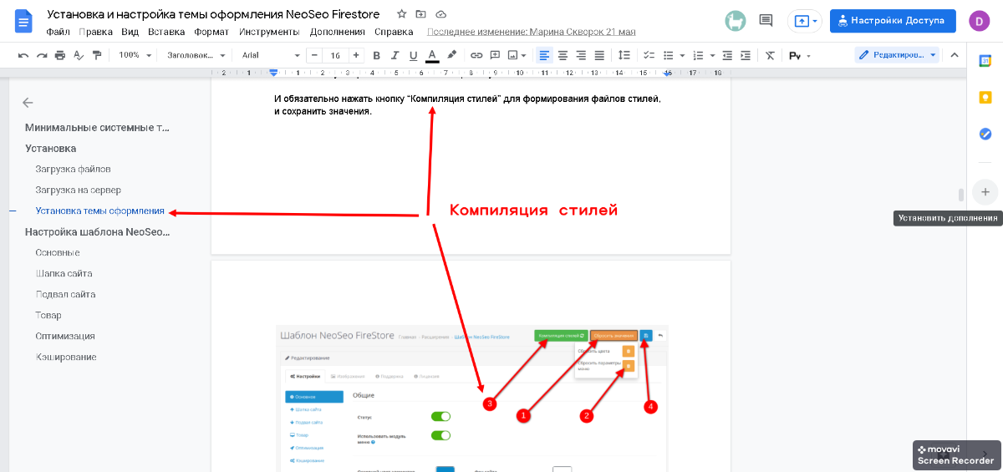Click the Настройки Доступа button
This screenshot has width=1003, height=472.
pyautogui.click(x=893, y=21)
